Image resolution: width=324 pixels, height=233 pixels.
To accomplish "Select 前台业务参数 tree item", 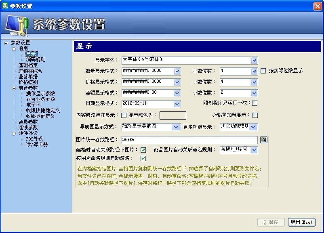I will 40,99.
